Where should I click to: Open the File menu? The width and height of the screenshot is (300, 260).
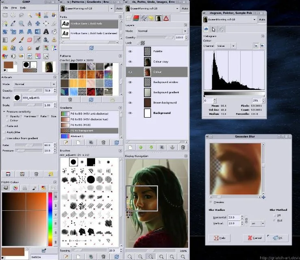pos(6,7)
